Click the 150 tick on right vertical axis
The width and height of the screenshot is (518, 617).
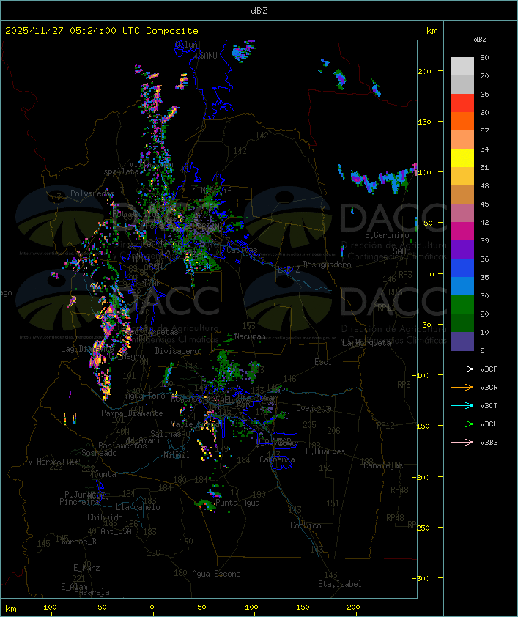(424, 122)
